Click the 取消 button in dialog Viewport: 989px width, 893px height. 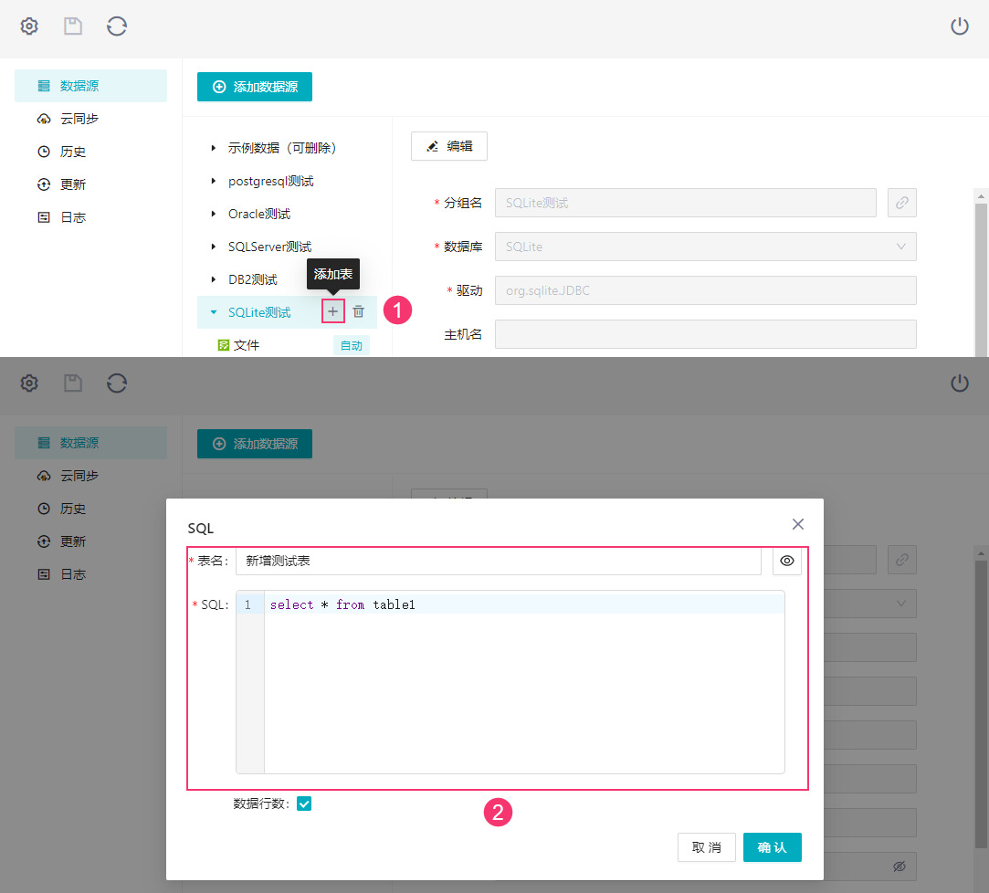[x=707, y=847]
